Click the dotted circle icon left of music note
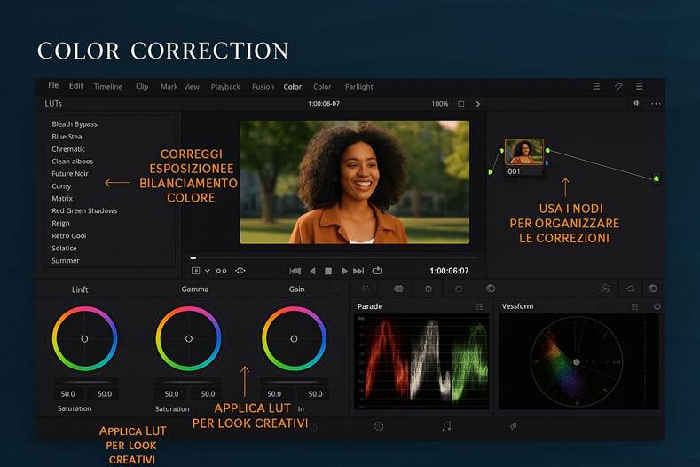700x467 pixels. coord(379,426)
